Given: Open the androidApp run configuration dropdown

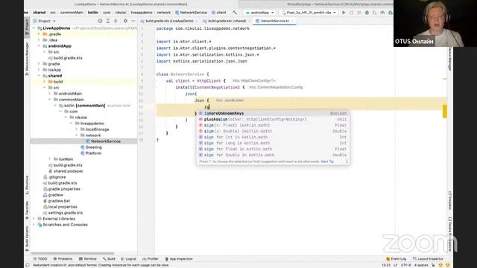Looking at the screenshot, I should pyautogui.click(x=259, y=13).
